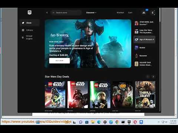
Task: Open the red LEGO Star Wars Darth Vader edition card
Action: [x=78, y=95]
